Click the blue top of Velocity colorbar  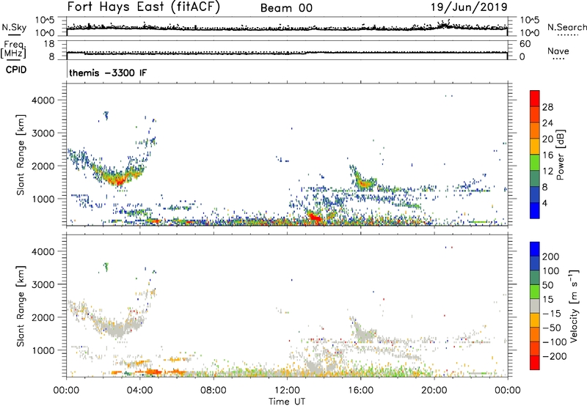(535, 249)
